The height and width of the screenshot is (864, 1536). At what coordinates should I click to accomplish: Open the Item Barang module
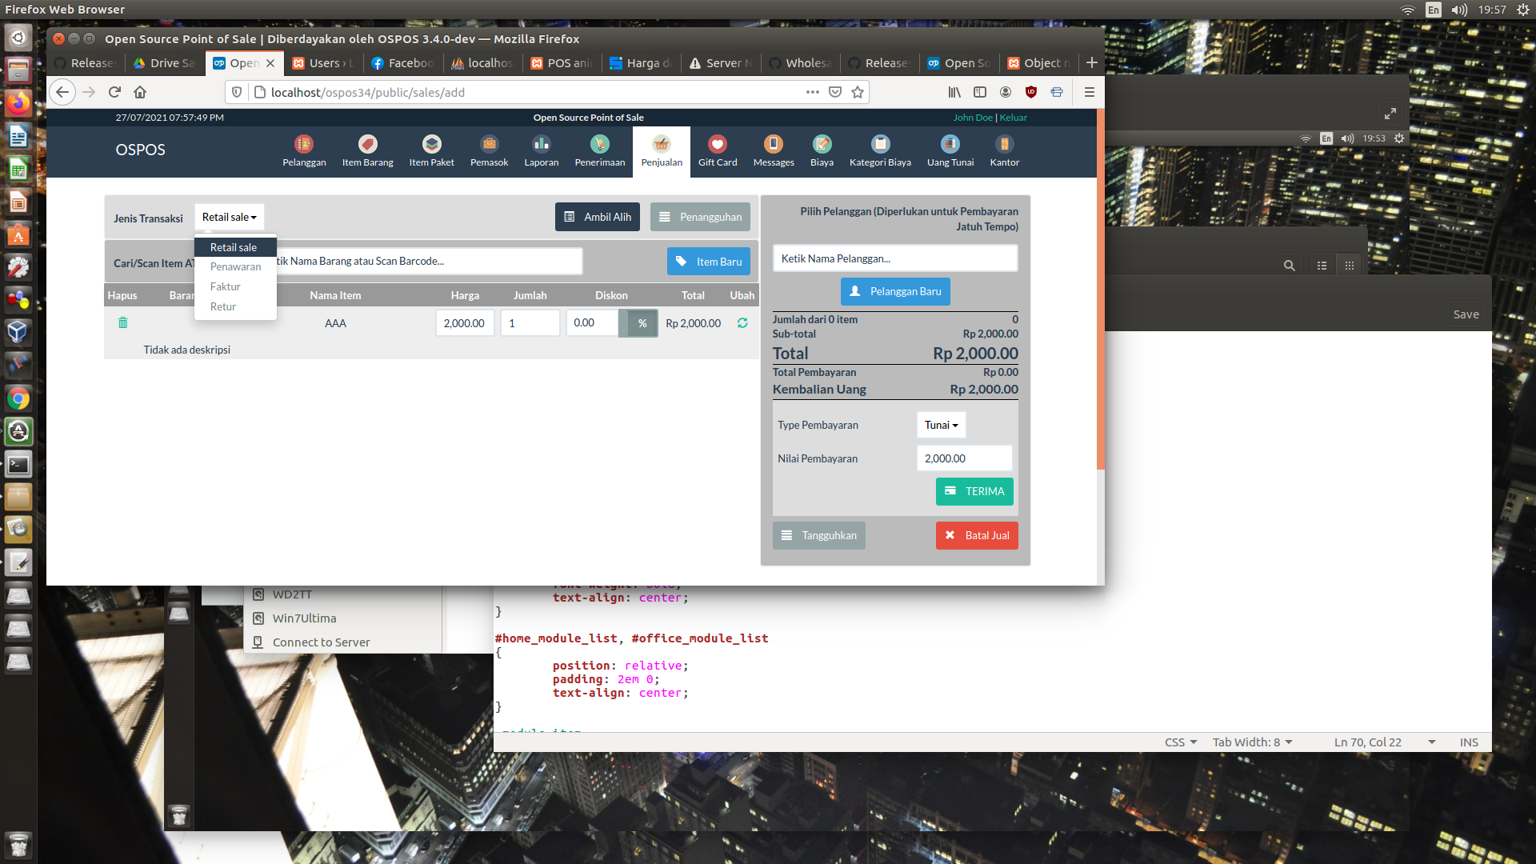point(367,150)
